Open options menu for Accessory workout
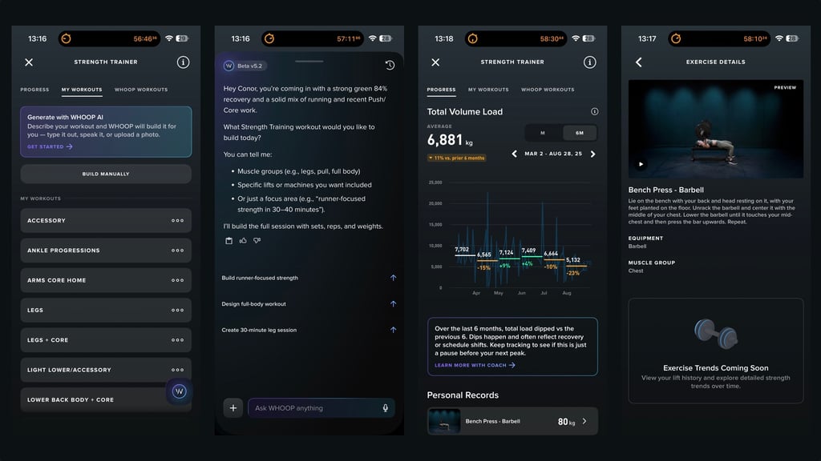The width and height of the screenshot is (821, 461). (x=177, y=221)
